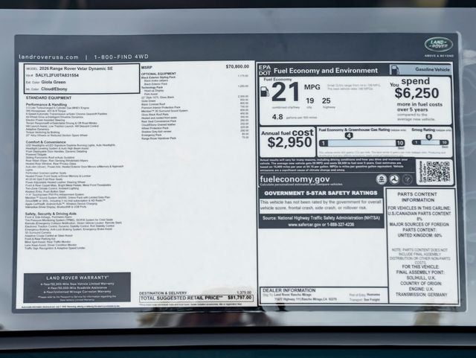Click the ABOVE & BEYOND tagline
Screen dimensions: 476x358
(439, 56)
